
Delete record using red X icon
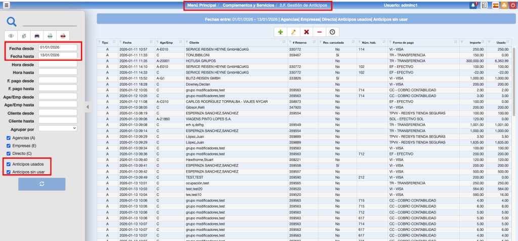click(x=307, y=32)
